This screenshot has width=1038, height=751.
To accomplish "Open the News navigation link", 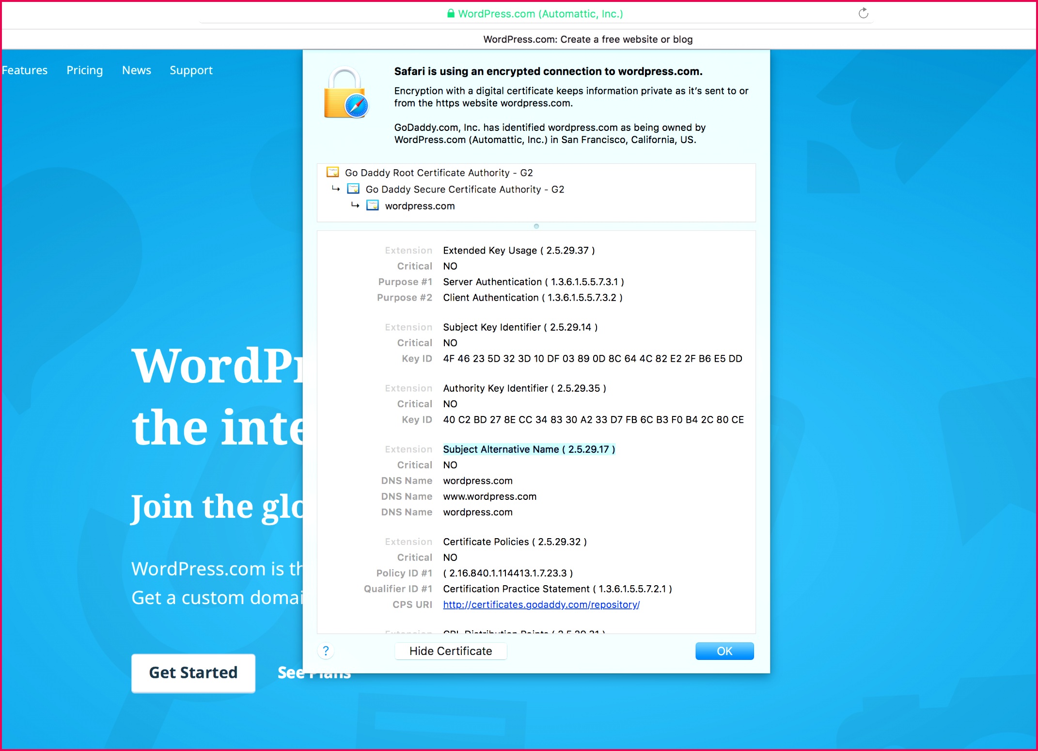I will (136, 70).
